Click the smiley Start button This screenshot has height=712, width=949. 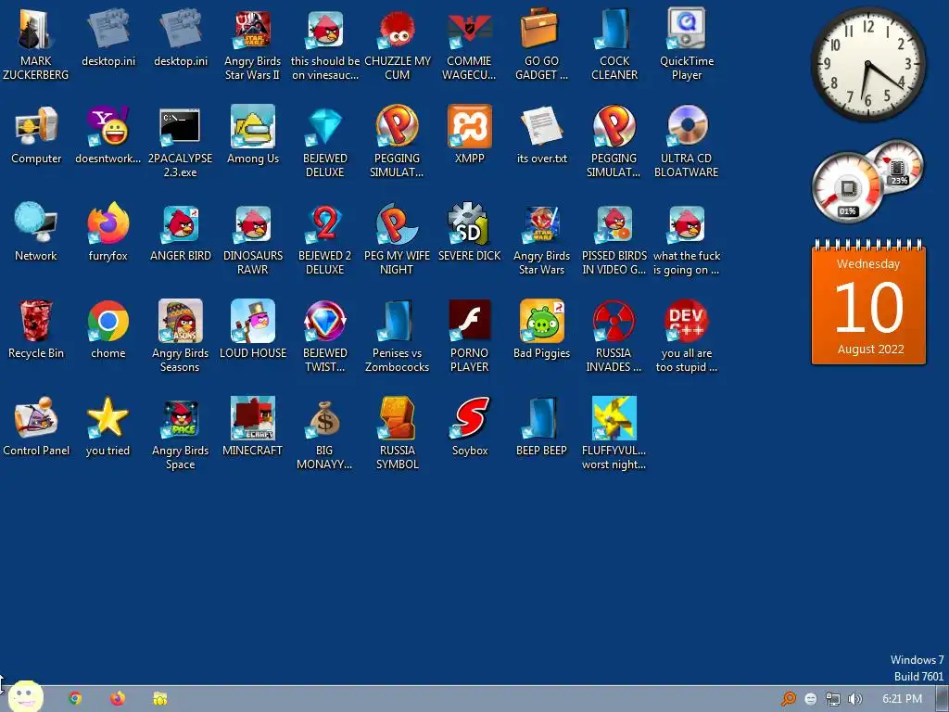click(x=25, y=696)
